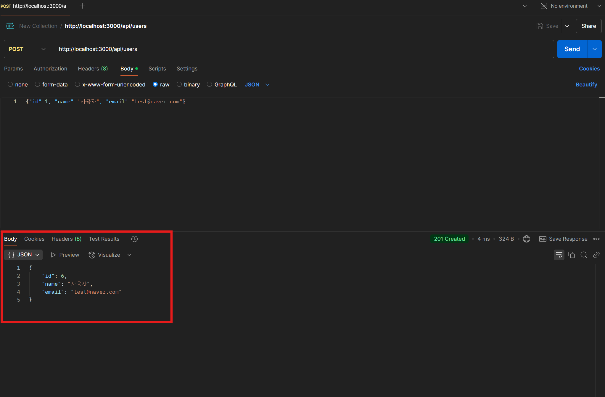Open the response Headers (8) tab

pos(67,239)
